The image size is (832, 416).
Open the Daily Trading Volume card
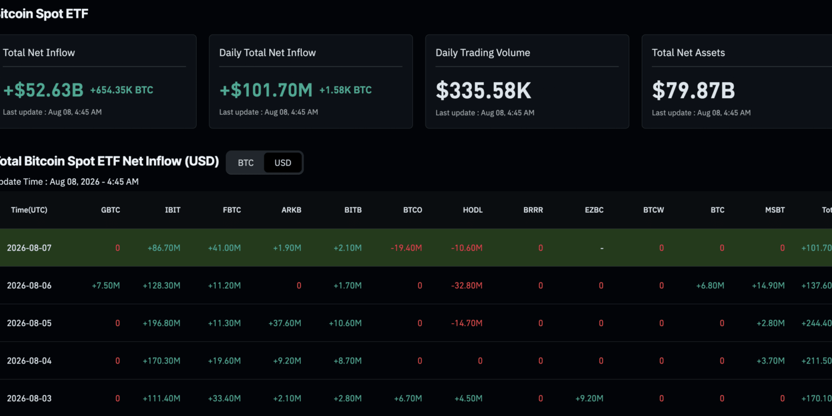[527, 81]
